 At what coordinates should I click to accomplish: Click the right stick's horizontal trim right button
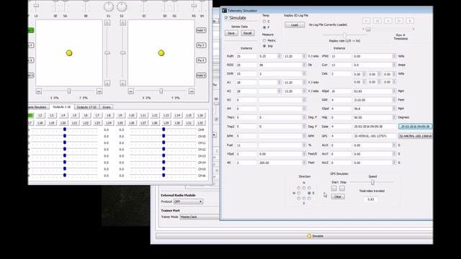192,91
